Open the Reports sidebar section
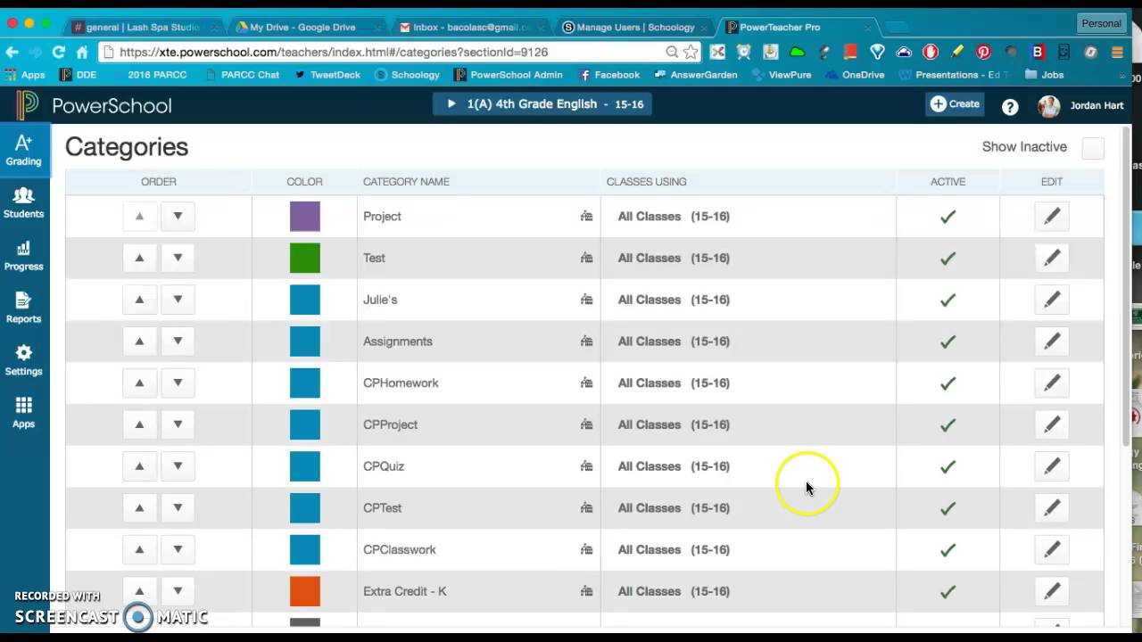Viewport: 1142px width, 642px height. click(x=23, y=308)
